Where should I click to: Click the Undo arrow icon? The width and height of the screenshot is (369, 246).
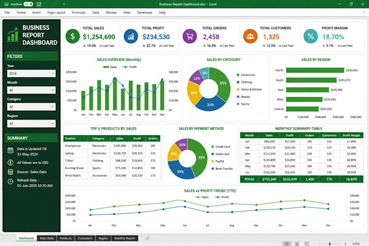point(47,4)
